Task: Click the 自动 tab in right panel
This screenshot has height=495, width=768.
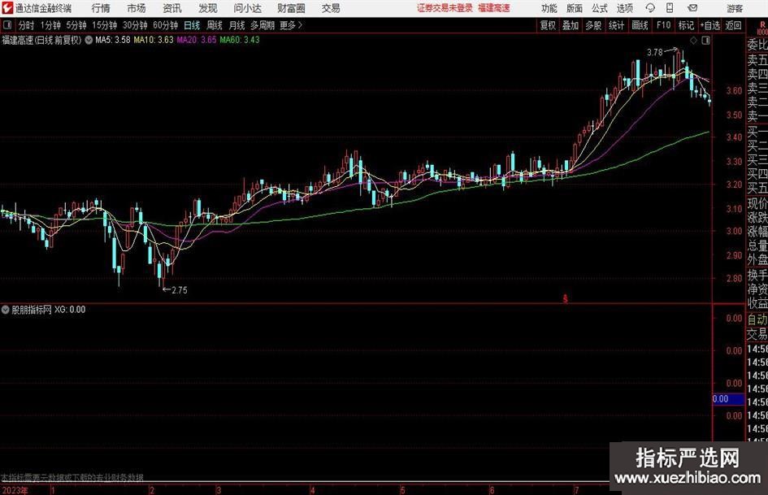Action: coord(757,319)
